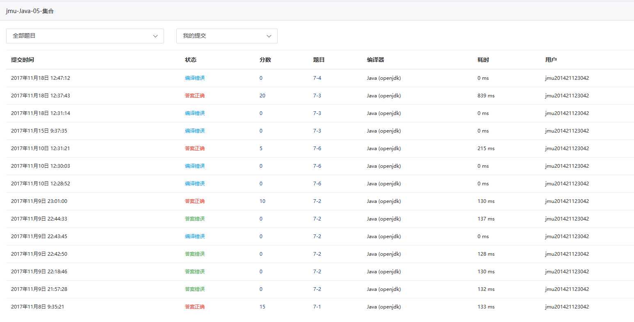Click the 题目 column header
Screen dimensions: 634x322
point(319,60)
